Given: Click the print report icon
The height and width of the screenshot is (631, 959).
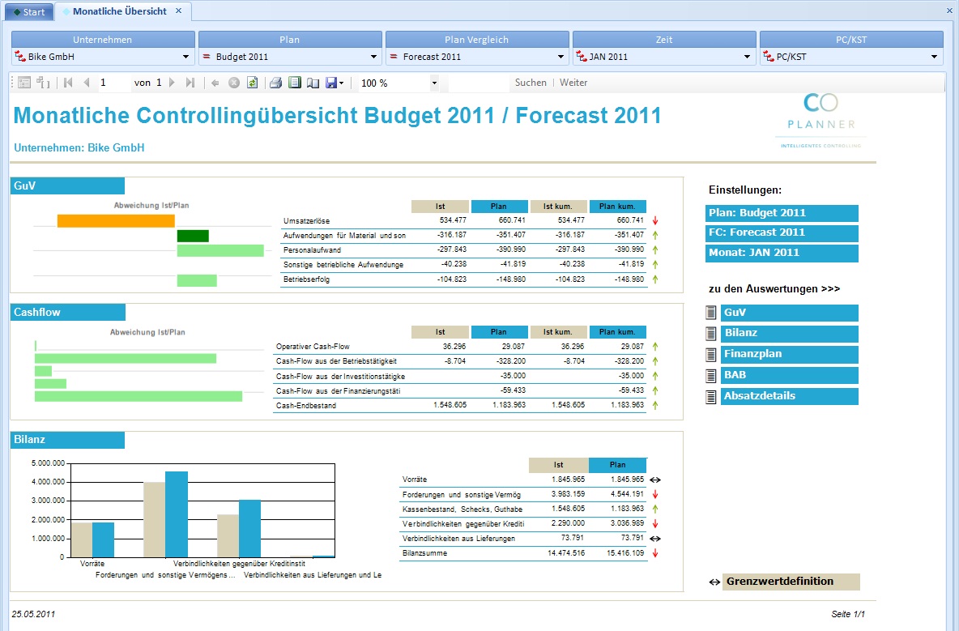Looking at the screenshot, I should point(276,83).
